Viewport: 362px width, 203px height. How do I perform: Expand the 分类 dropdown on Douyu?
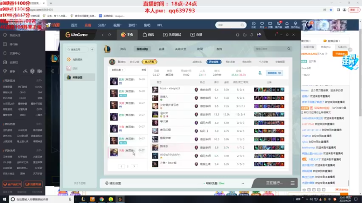tap(102, 25)
